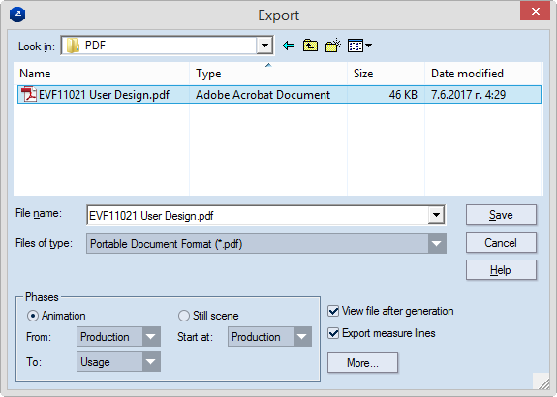Screen dimensions: 557x397
Task: Create a new folder
Action: pyautogui.click(x=333, y=46)
